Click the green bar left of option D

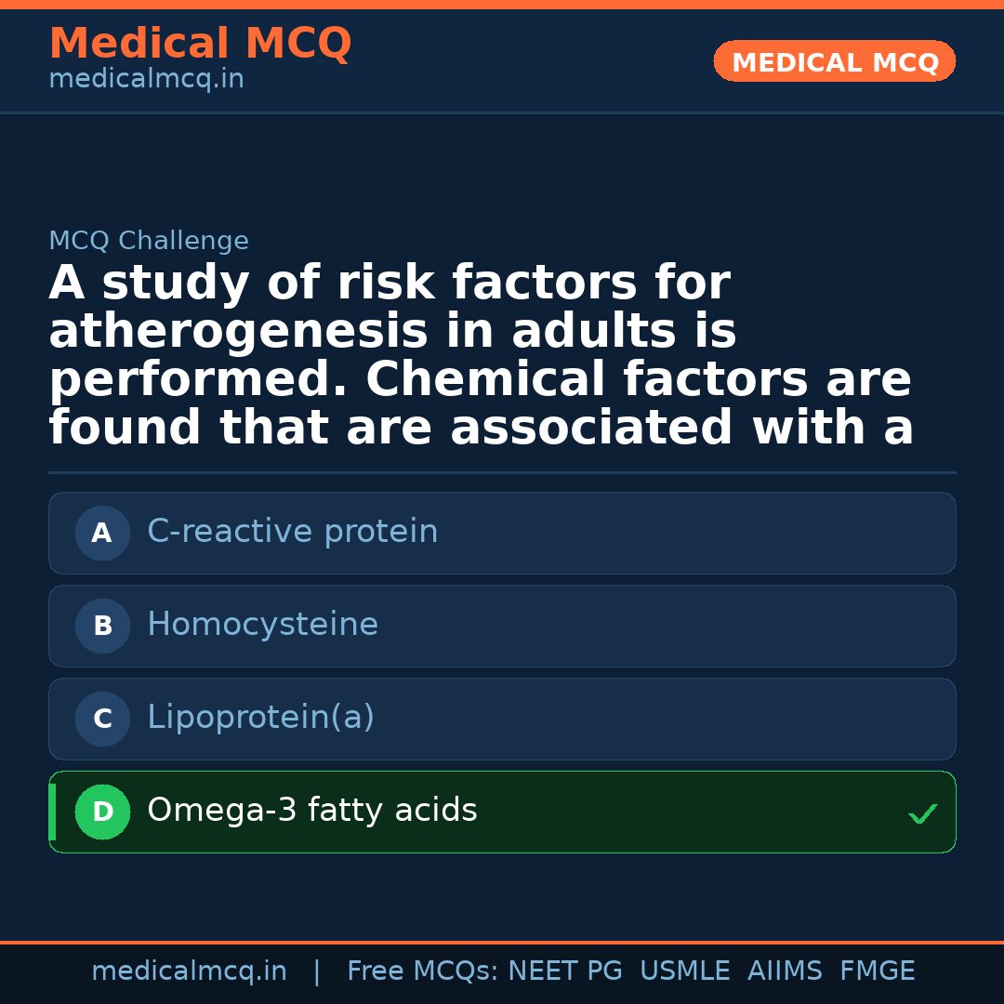click(x=52, y=812)
